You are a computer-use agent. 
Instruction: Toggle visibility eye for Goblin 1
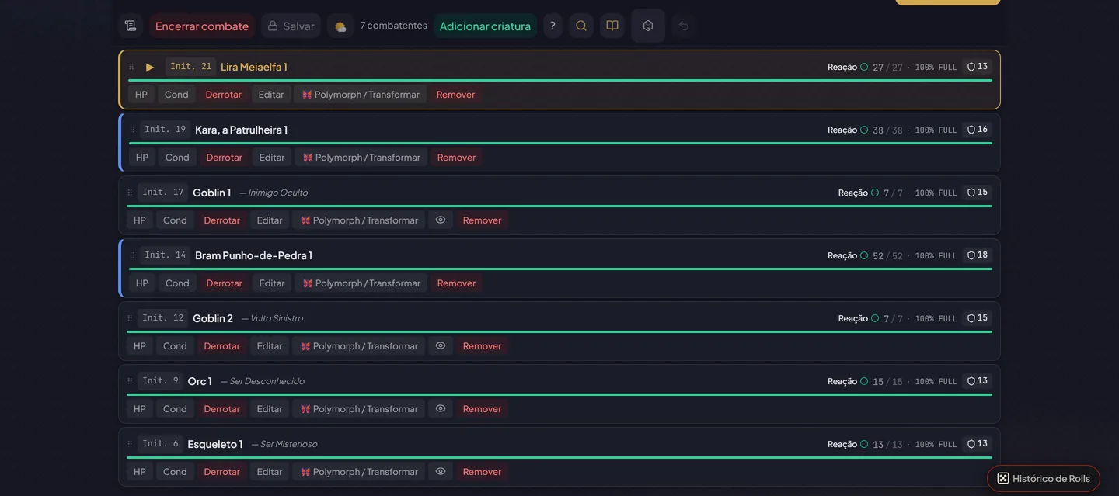click(x=441, y=220)
